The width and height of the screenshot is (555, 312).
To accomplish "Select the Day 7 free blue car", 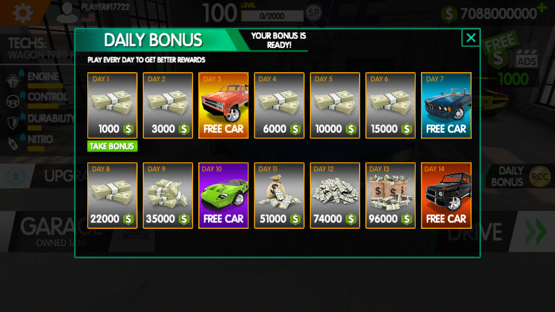I will click(446, 105).
